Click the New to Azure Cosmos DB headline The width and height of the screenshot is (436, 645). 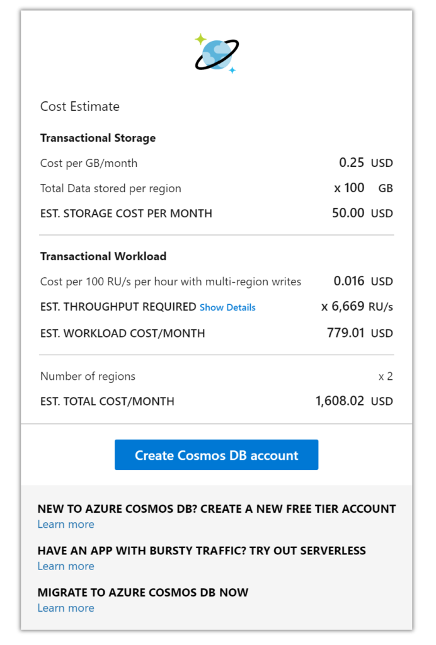tap(216, 509)
